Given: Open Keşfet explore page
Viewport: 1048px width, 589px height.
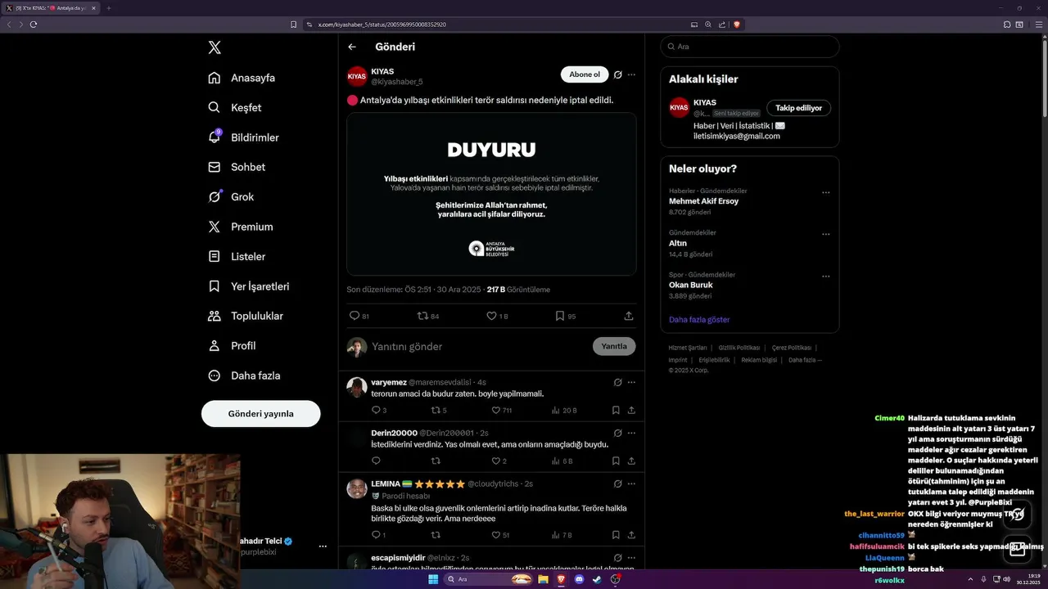Looking at the screenshot, I should (x=235, y=107).
